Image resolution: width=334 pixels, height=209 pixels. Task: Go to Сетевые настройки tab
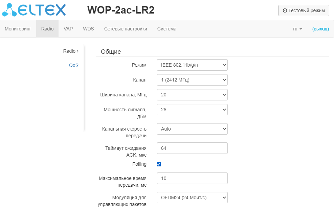click(126, 29)
